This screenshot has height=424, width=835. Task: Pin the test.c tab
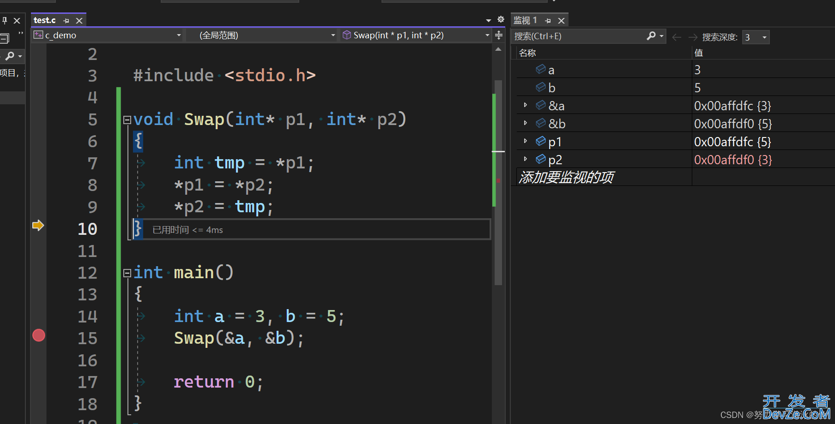[67, 21]
